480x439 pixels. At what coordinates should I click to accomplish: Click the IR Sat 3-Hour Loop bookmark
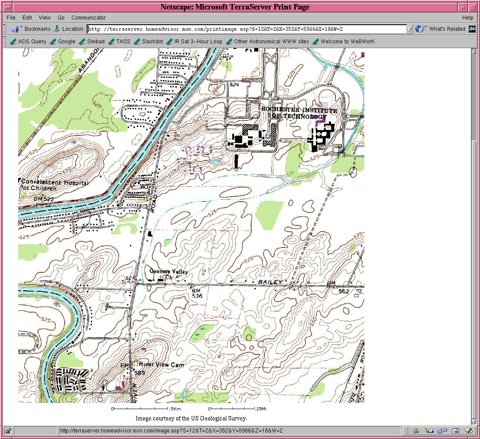pos(194,42)
